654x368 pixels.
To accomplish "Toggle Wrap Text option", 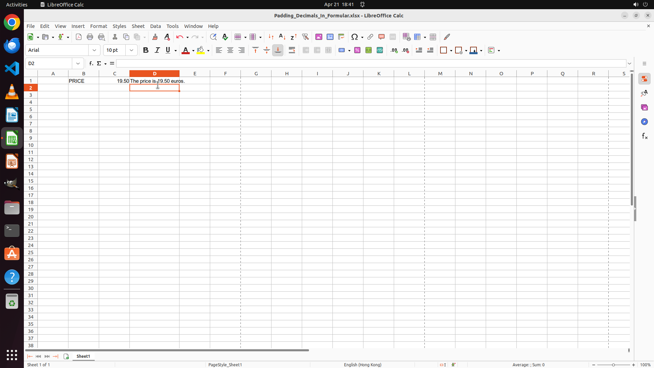I will coord(292,50).
